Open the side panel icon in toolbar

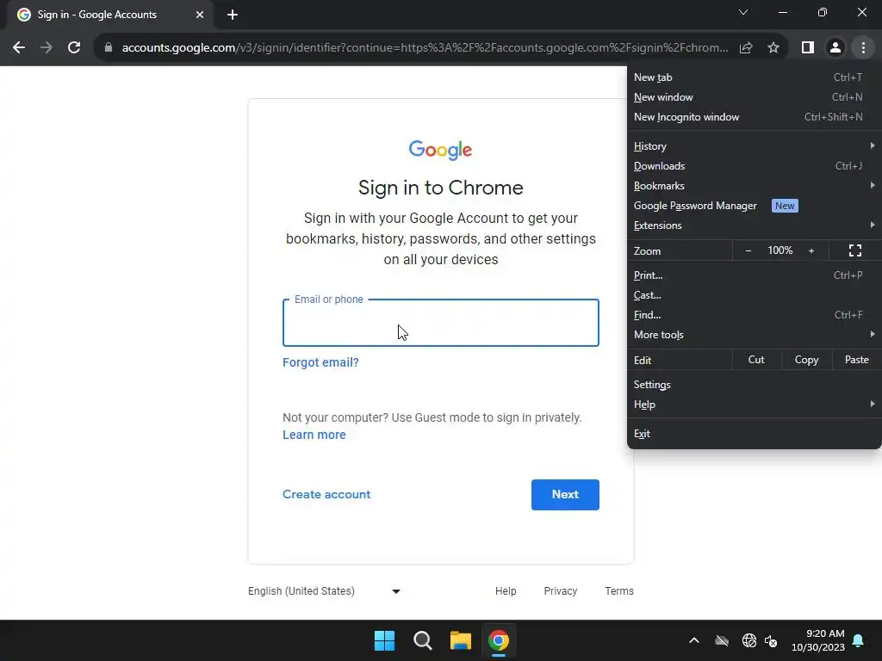808,48
